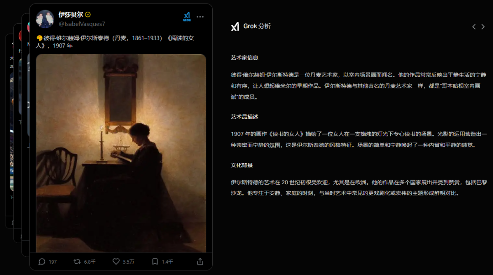Open the Grok icon on the post
The height and width of the screenshot is (275, 493).
(187, 17)
